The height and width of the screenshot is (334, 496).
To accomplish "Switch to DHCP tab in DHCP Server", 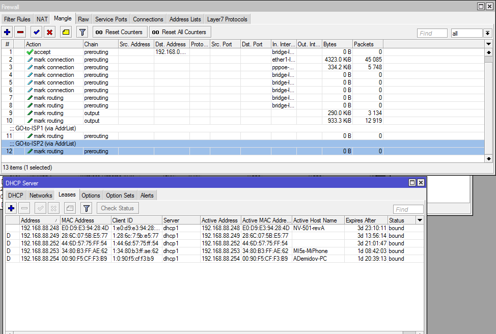I will (x=16, y=196).
